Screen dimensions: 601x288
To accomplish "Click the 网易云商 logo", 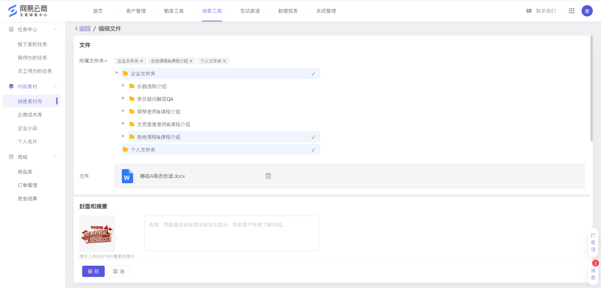I will pos(28,11).
